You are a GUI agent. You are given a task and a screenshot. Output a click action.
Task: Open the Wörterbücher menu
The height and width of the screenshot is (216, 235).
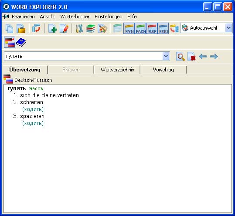75,17
